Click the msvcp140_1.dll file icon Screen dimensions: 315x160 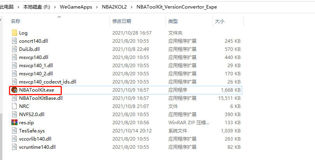click(14, 65)
